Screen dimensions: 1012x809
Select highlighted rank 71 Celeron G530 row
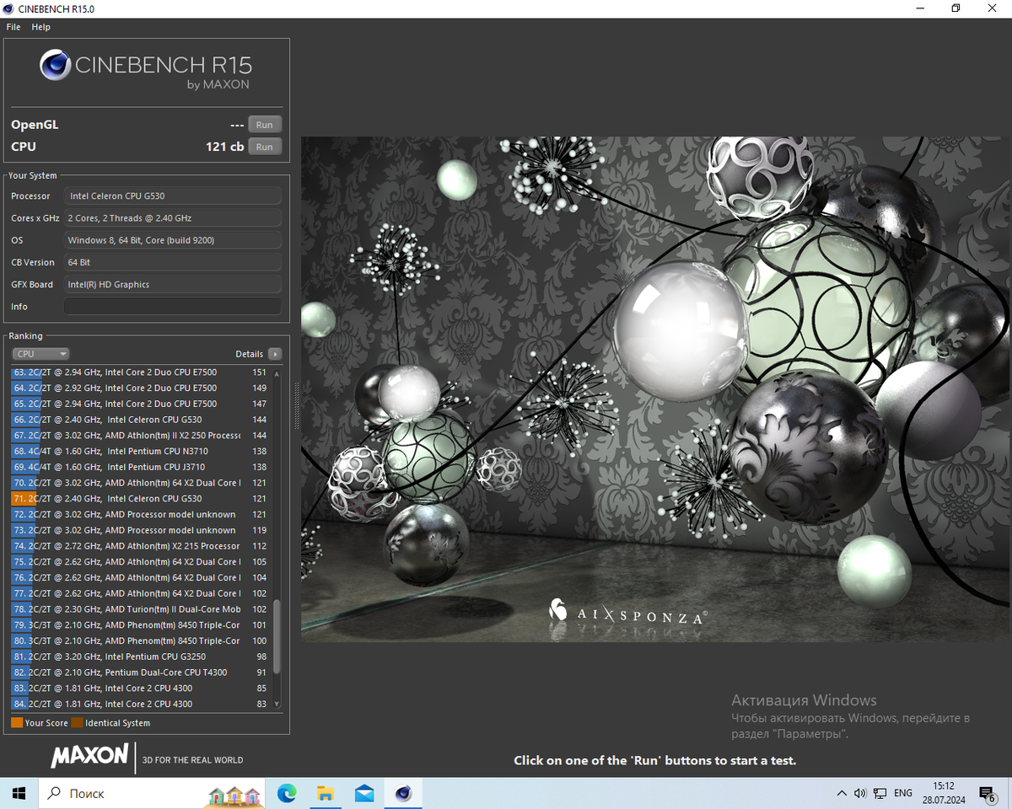pyautogui.click(x=142, y=499)
